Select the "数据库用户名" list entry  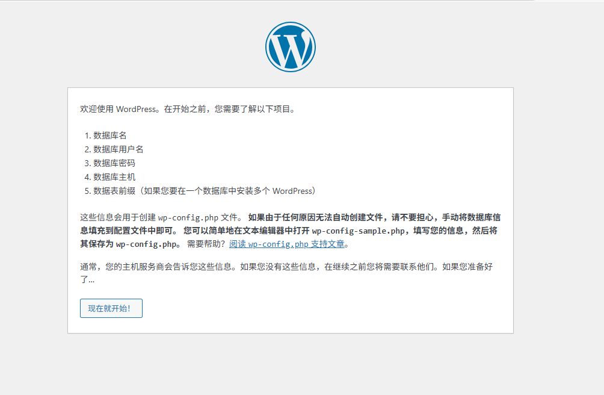tap(118, 149)
